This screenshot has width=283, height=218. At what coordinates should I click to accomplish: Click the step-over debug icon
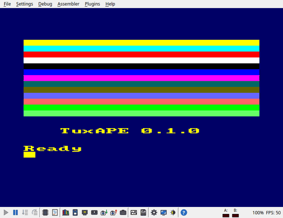pos(34,212)
